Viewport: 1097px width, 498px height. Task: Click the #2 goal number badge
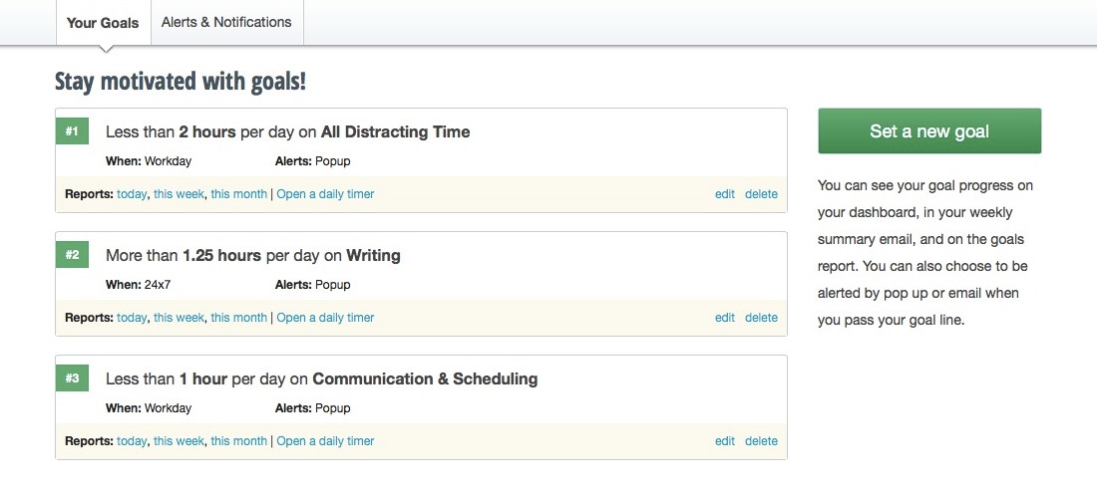[72, 255]
